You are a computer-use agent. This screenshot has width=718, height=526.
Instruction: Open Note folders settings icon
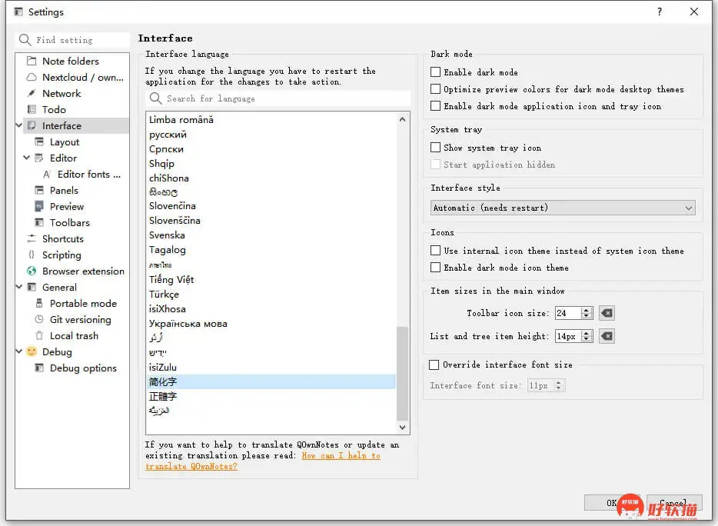[x=32, y=61]
